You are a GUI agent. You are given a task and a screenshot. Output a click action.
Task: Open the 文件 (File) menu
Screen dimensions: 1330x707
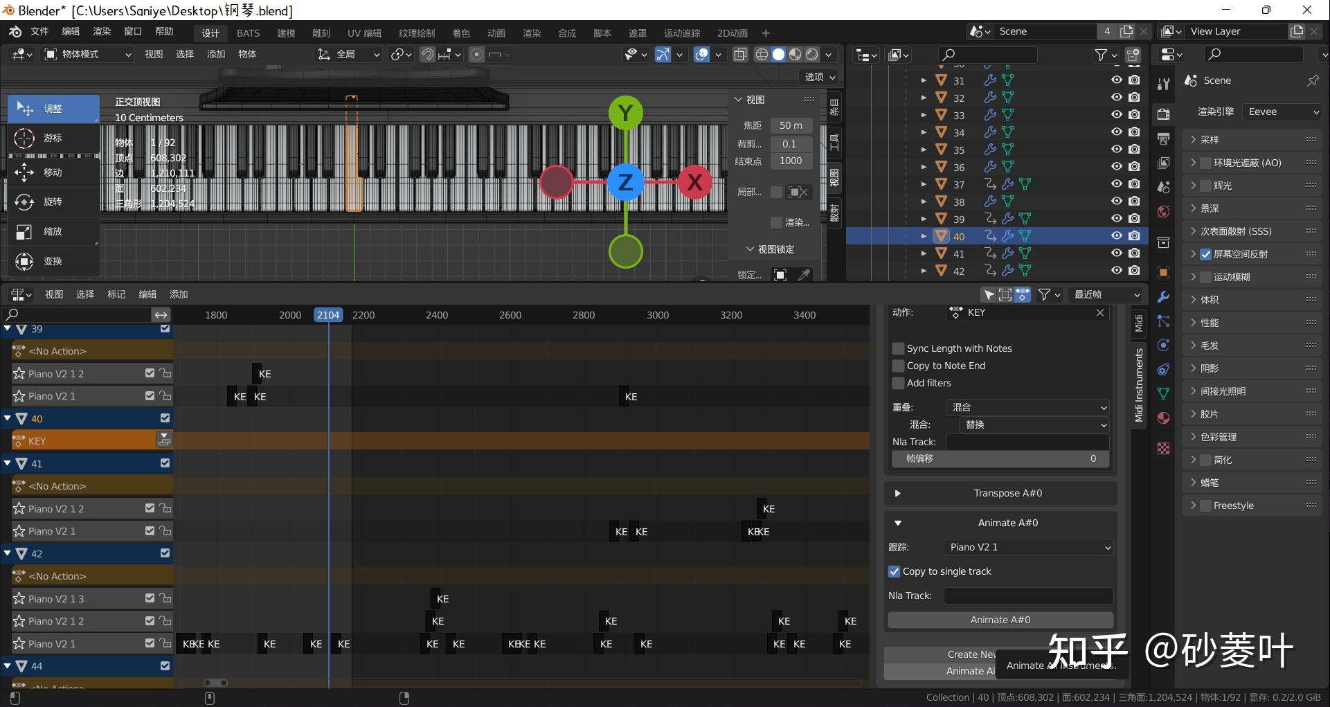point(39,32)
